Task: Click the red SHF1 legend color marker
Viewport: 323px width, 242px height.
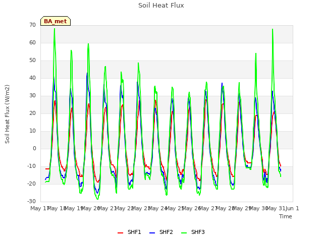Action: (x=120, y=233)
